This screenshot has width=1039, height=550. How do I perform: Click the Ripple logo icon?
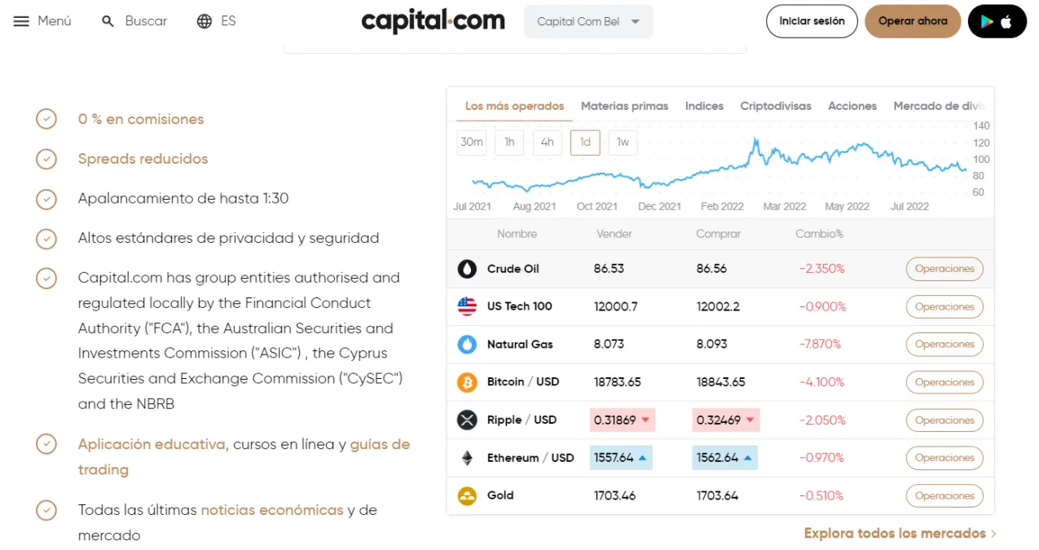click(x=467, y=420)
